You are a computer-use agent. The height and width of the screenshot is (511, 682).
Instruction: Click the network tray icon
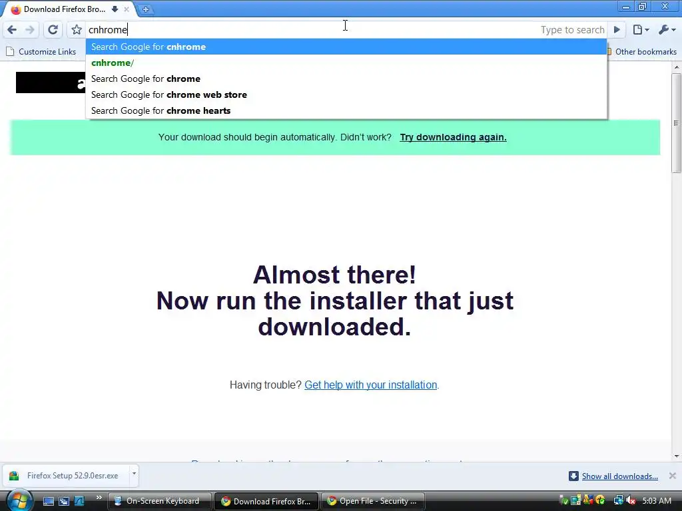[x=618, y=500]
